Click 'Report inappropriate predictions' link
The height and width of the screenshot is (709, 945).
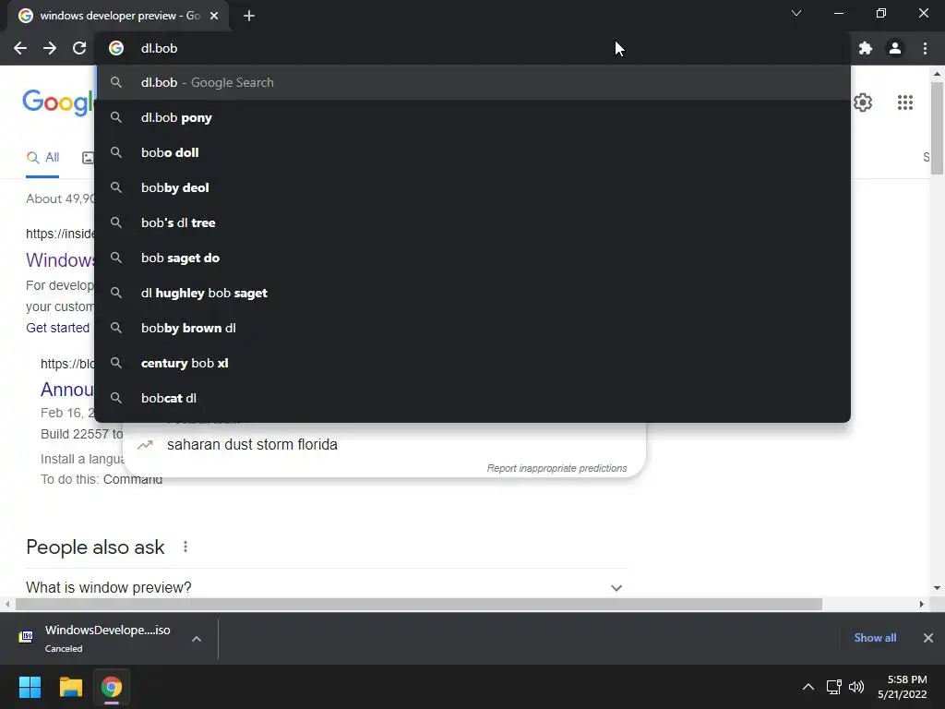tap(556, 468)
